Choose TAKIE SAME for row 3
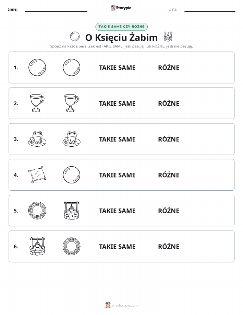Screen dimensions: 243x315 (117, 139)
